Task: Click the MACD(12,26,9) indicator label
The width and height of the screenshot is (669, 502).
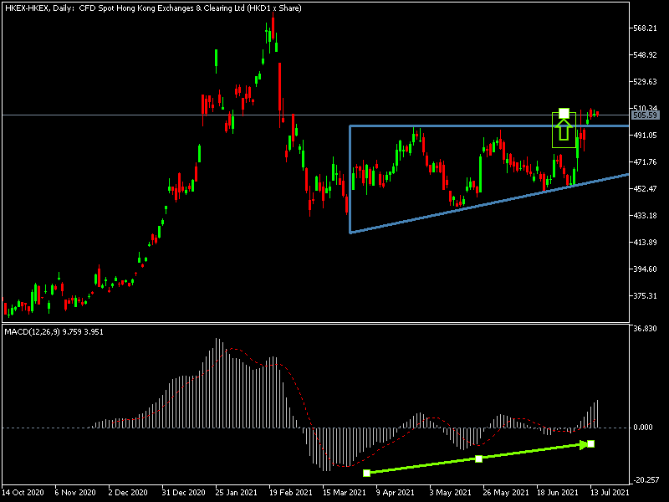Action: pos(54,331)
